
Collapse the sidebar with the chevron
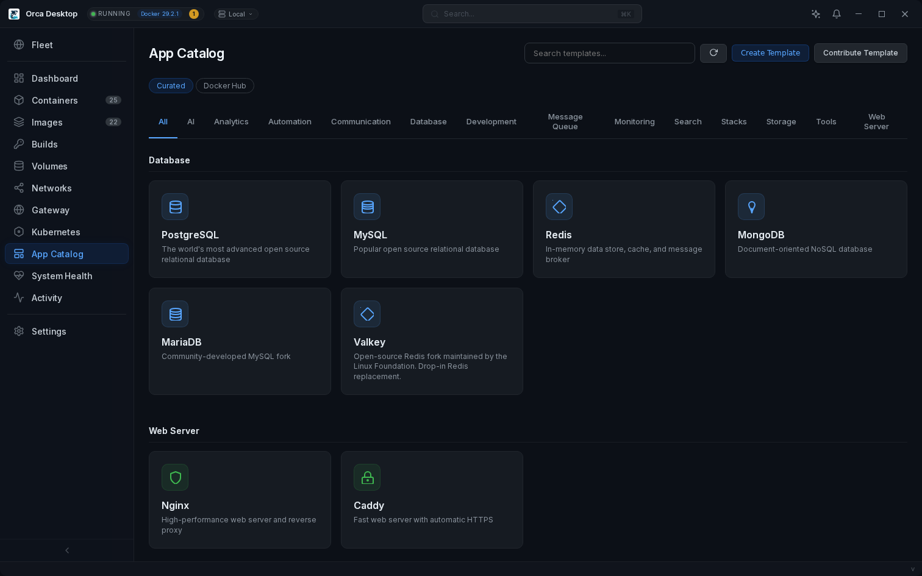67,550
